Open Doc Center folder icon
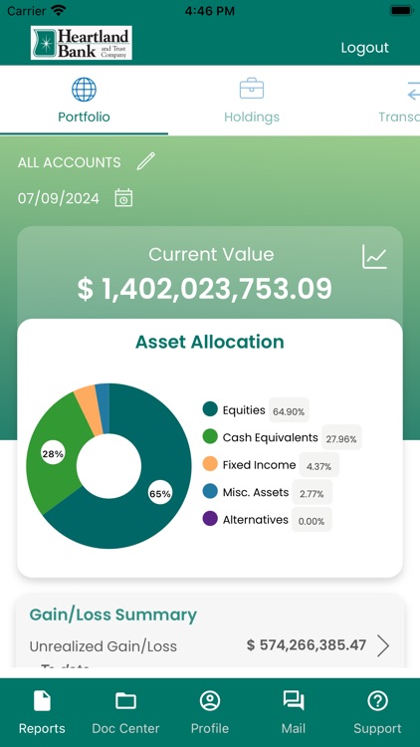 (x=125, y=701)
